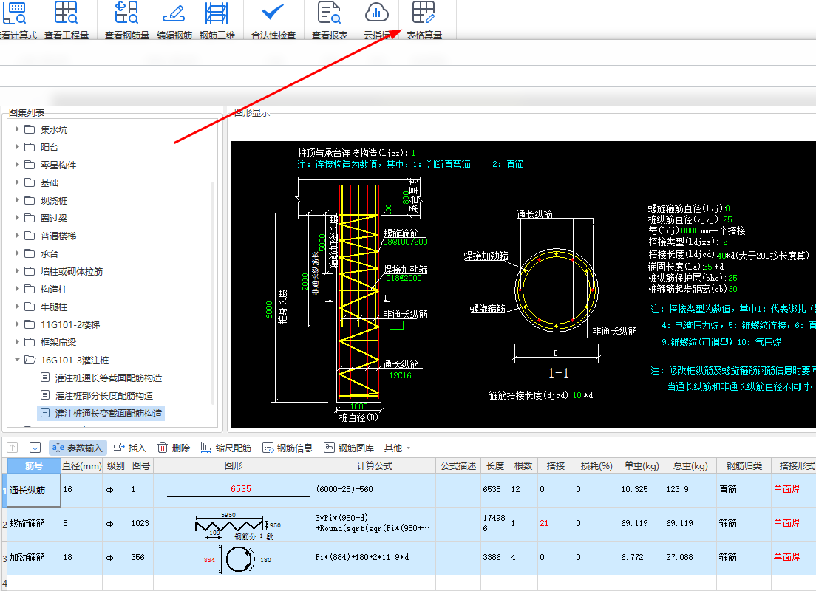Edit pile diameter value 1000
Viewport: 816px width, 591px height.
pos(358,406)
